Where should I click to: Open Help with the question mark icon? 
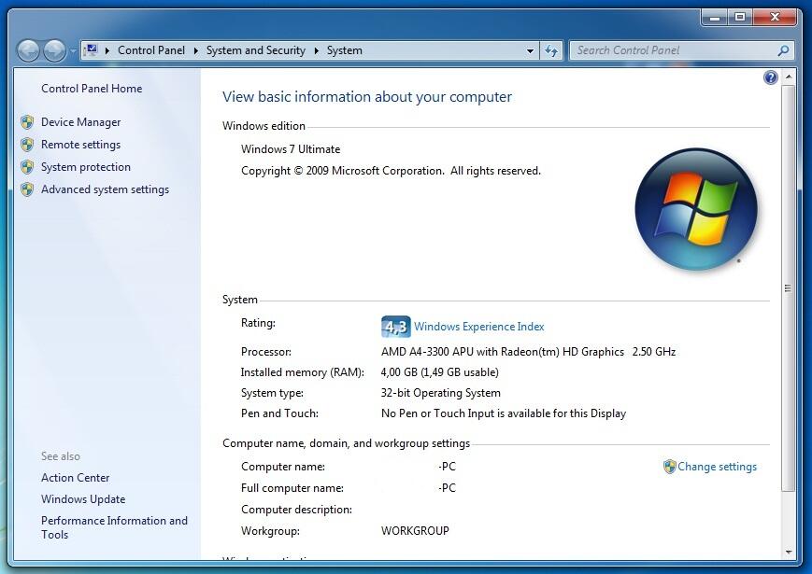(x=770, y=77)
